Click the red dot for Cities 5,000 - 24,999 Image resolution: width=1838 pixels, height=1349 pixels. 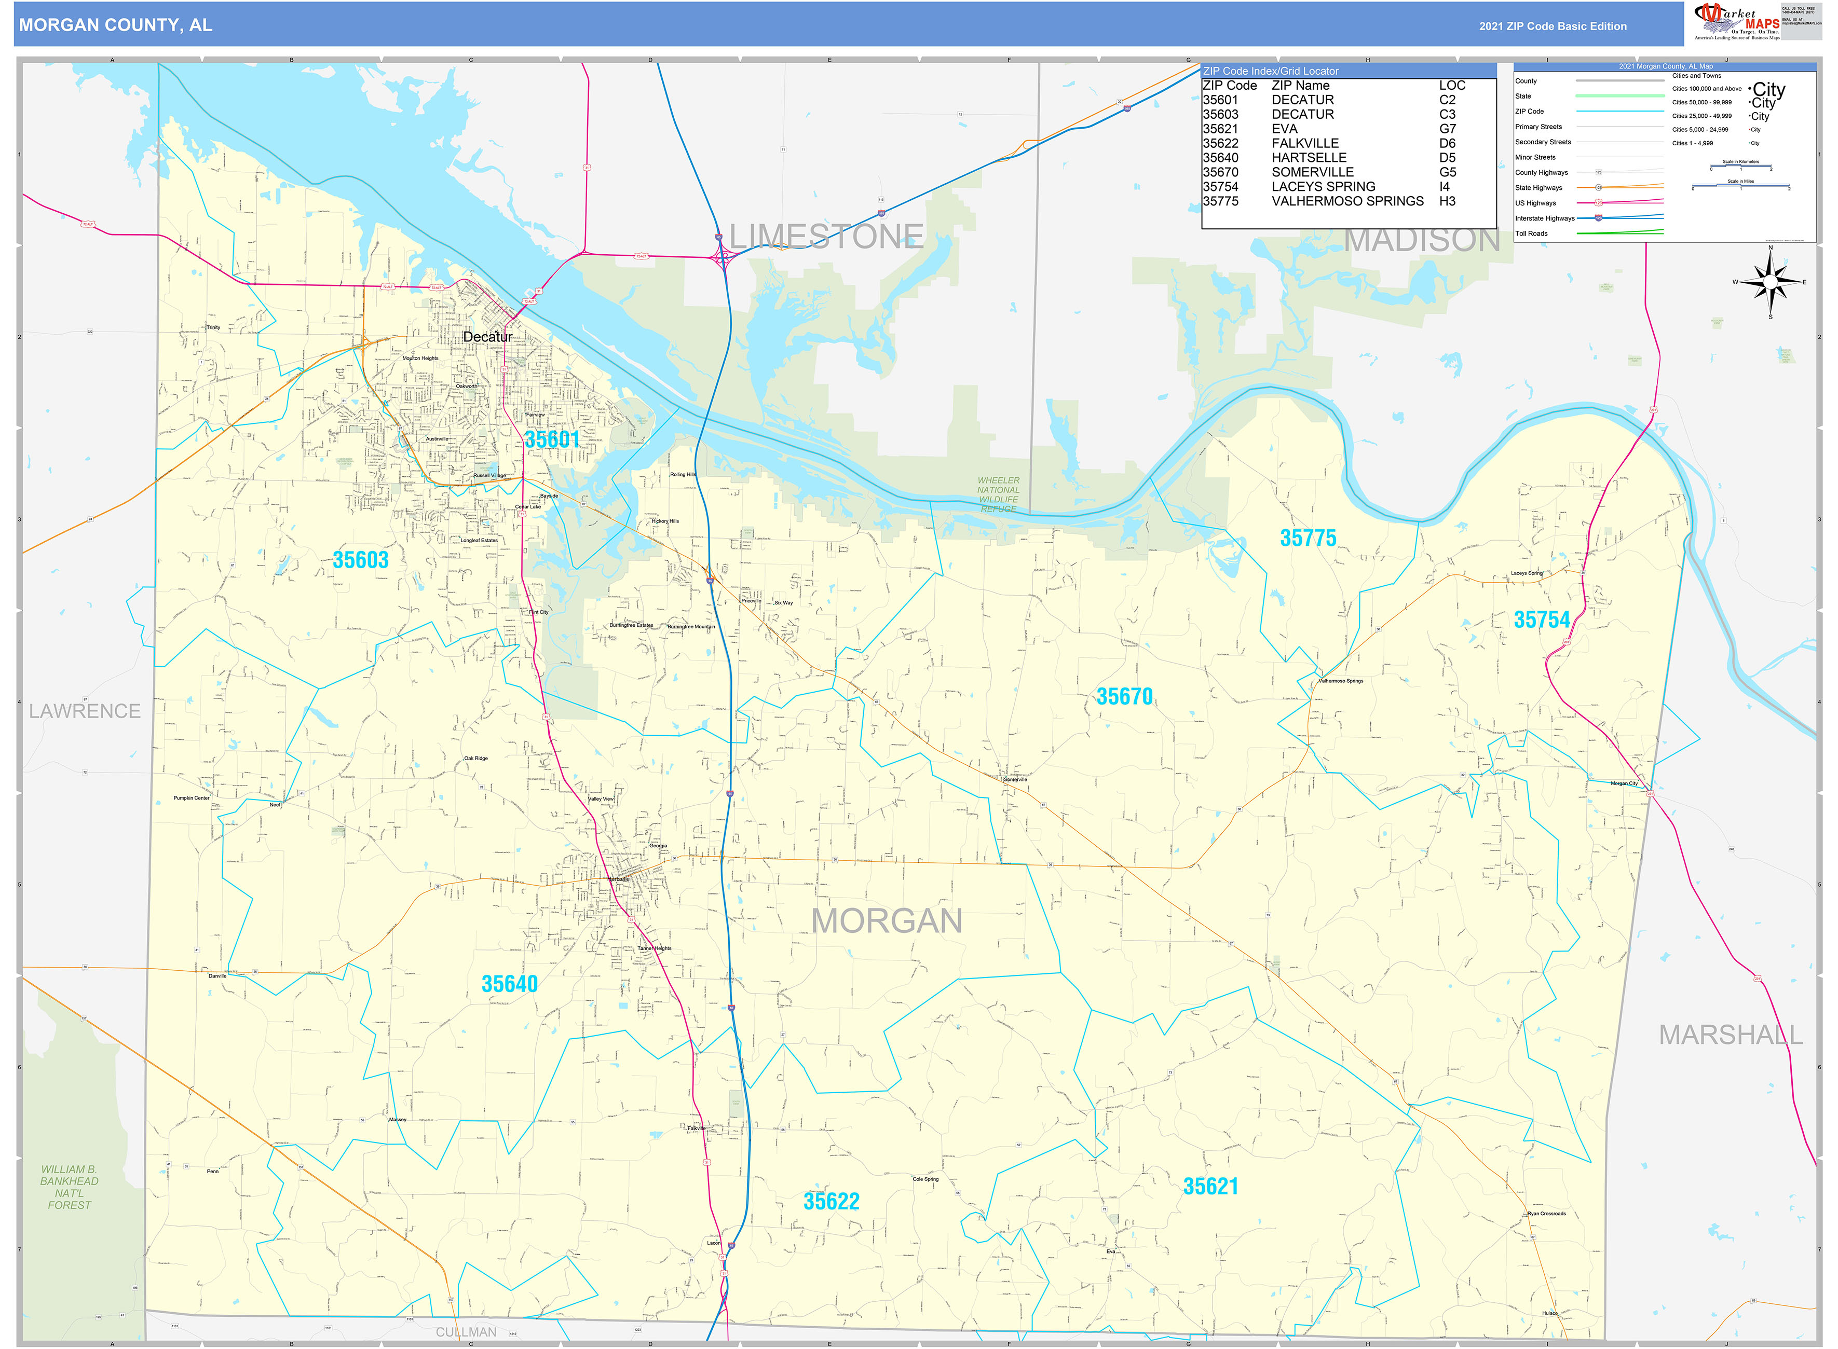[1750, 130]
